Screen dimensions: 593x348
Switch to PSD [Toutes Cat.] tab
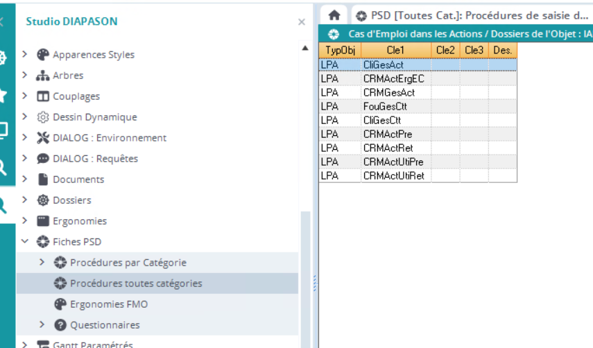[472, 15]
